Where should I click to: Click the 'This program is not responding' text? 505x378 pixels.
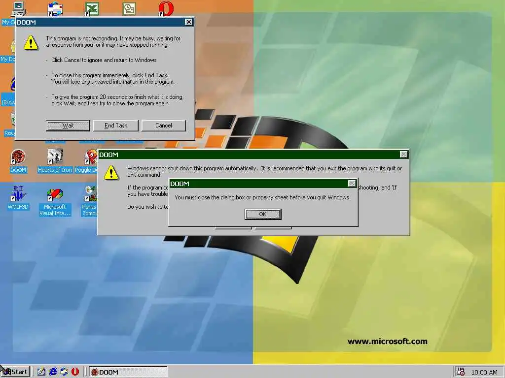click(x=113, y=41)
